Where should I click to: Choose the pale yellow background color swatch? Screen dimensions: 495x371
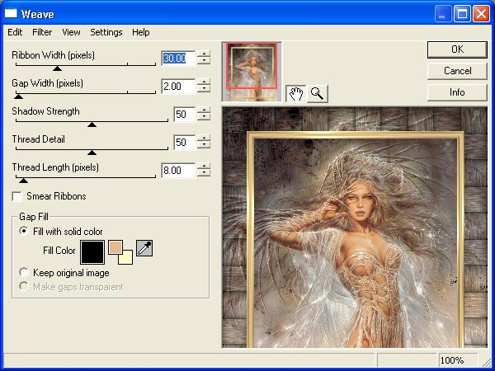125,257
